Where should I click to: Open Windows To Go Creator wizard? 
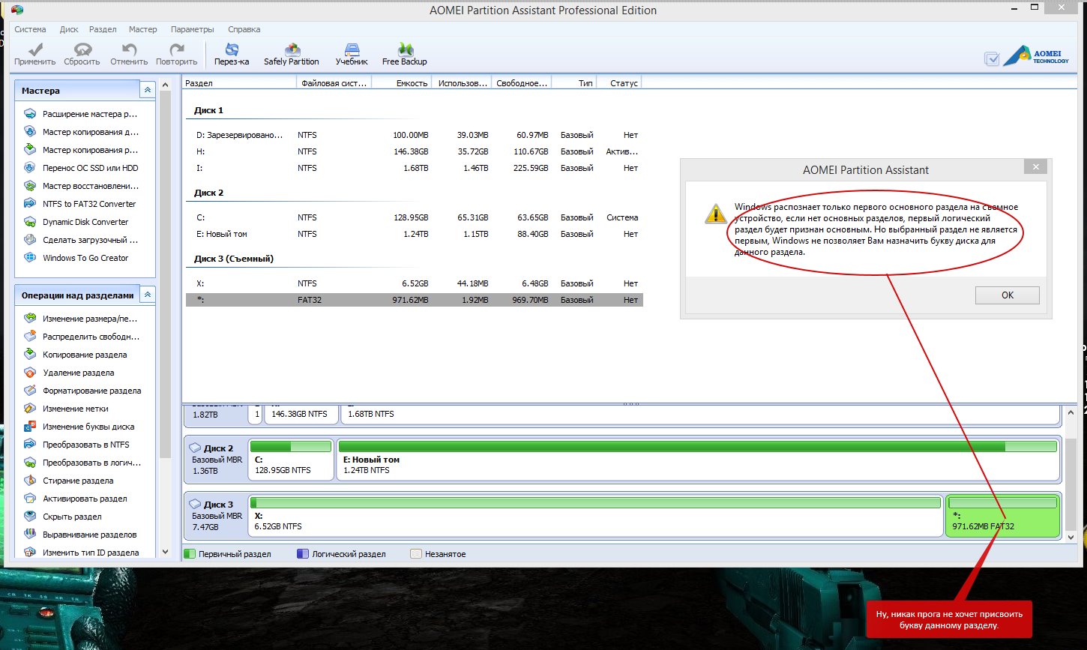[85, 258]
